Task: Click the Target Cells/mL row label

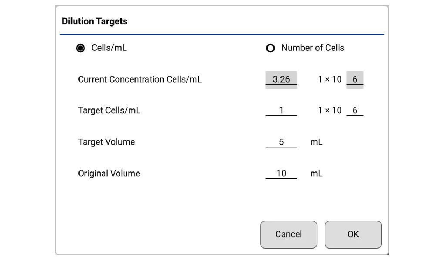Action: pyautogui.click(x=109, y=110)
